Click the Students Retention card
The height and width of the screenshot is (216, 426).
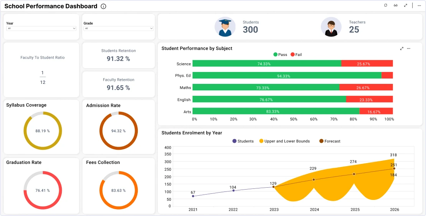[118, 56]
